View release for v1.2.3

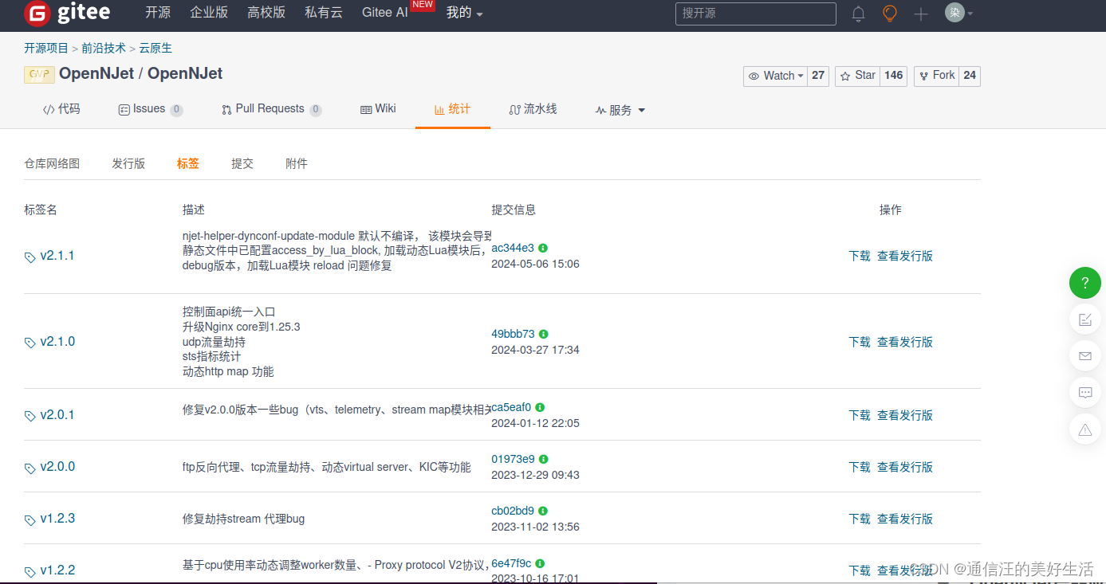(x=905, y=519)
